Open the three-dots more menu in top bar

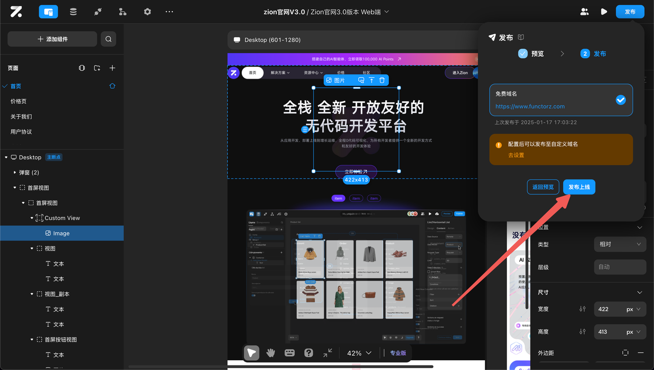pyautogui.click(x=170, y=12)
